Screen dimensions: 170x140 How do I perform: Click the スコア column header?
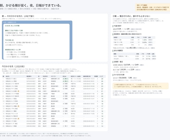101,76
